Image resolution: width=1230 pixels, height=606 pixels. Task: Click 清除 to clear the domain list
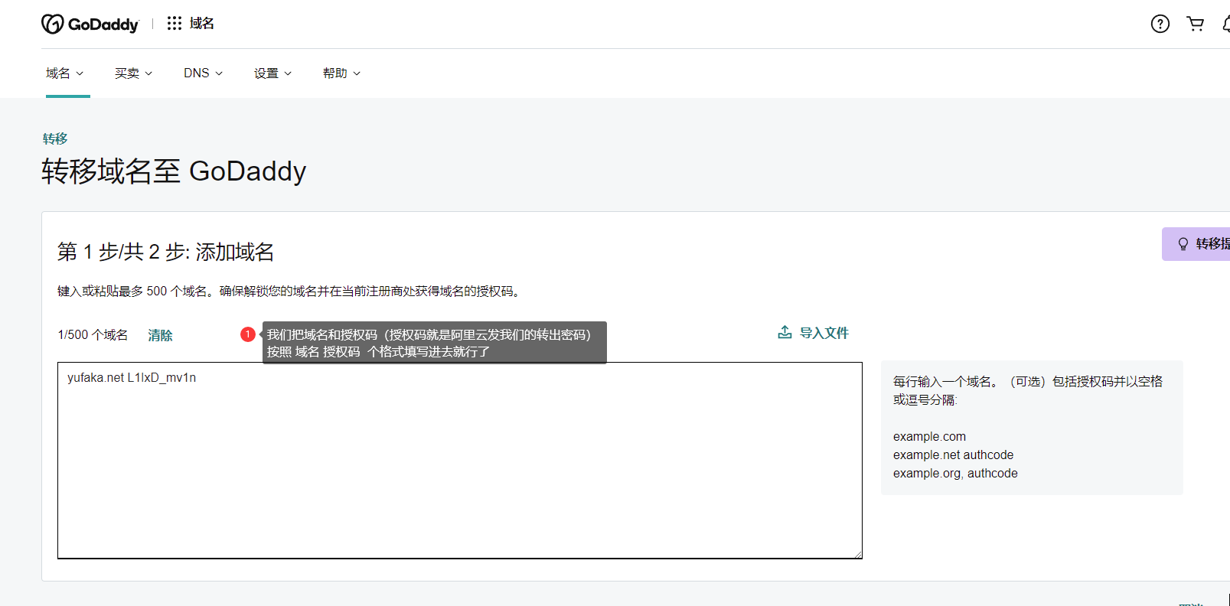(160, 335)
